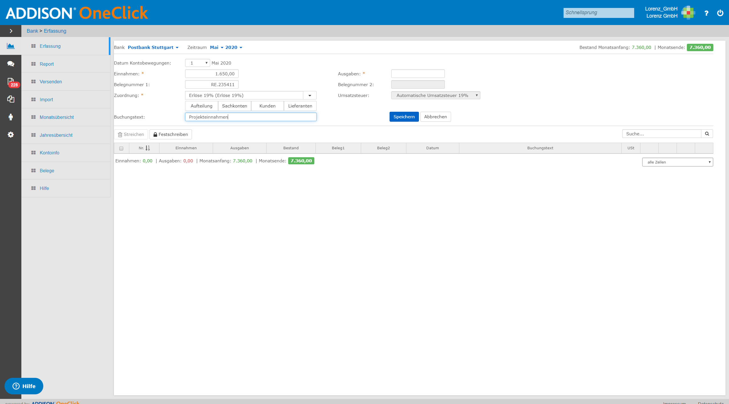
Task: Click the Ausgaben input field
Action: tap(418, 74)
